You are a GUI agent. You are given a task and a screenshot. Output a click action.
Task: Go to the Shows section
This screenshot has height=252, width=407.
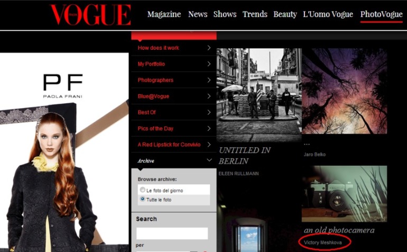(225, 14)
